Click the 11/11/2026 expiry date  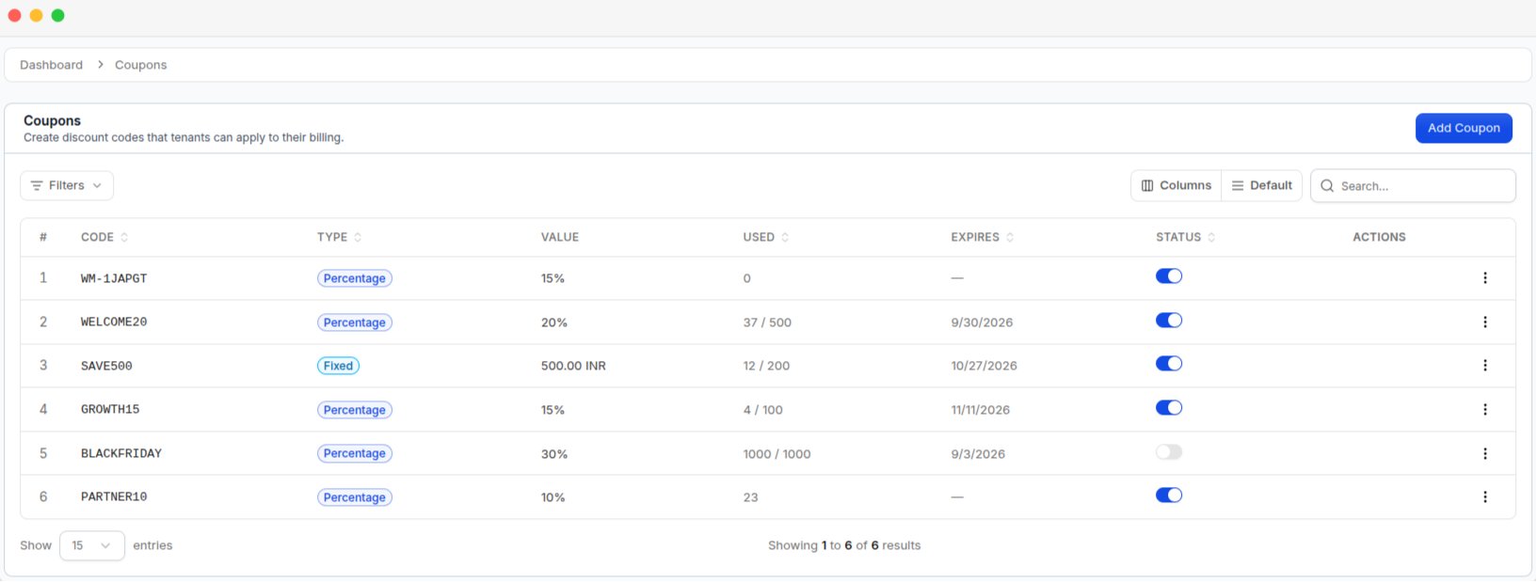click(x=980, y=410)
